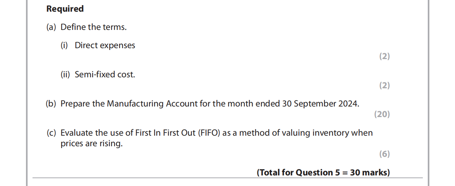Click the "(20)" marks indicator
The image size is (455, 186).
(382, 114)
